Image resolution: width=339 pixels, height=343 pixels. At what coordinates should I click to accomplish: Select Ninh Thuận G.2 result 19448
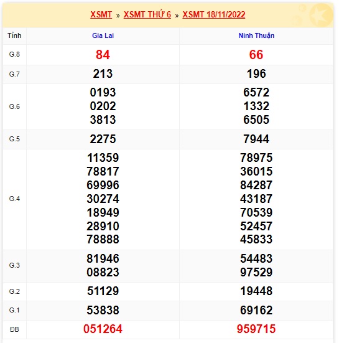point(256,291)
